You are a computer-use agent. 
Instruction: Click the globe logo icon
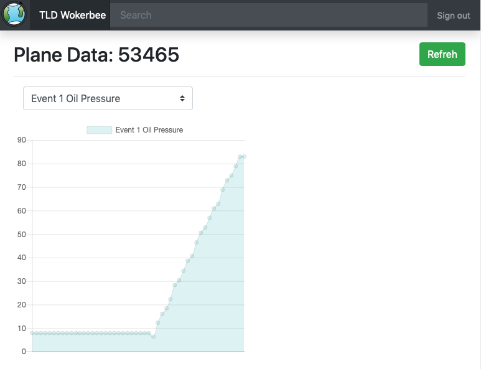pyautogui.click(x=14, y=14)
